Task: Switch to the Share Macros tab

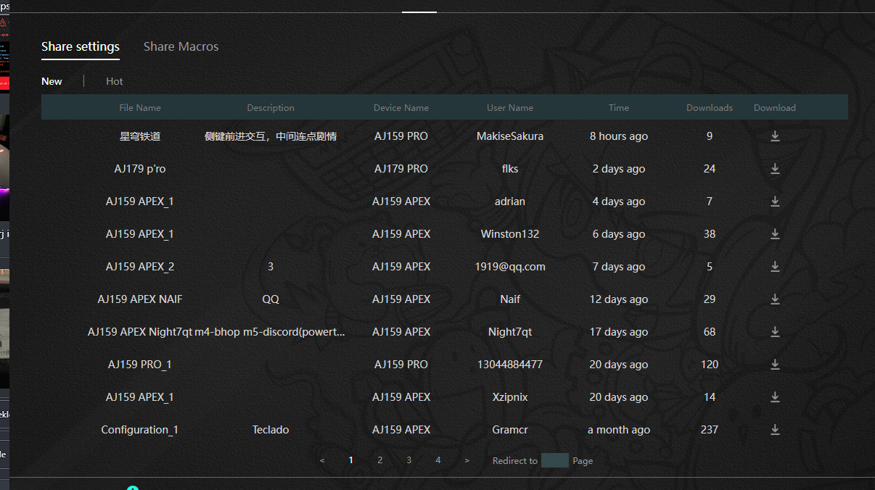Action: [x=181, y=46]
